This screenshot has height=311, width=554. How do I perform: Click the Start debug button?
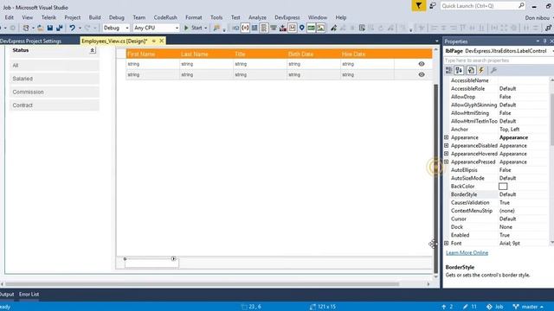pos(193,28)
